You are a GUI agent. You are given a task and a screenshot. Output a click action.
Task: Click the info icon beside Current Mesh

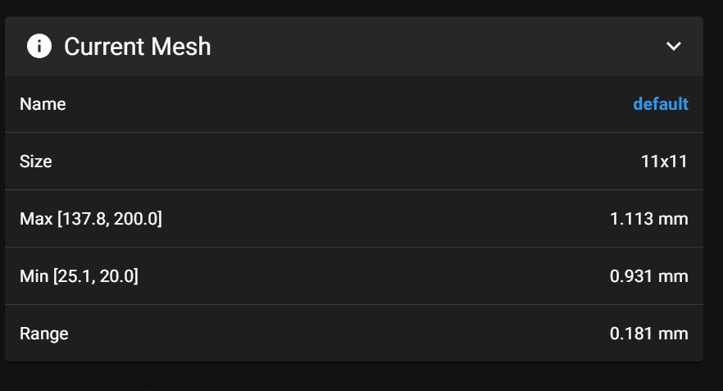pos(39,46)
